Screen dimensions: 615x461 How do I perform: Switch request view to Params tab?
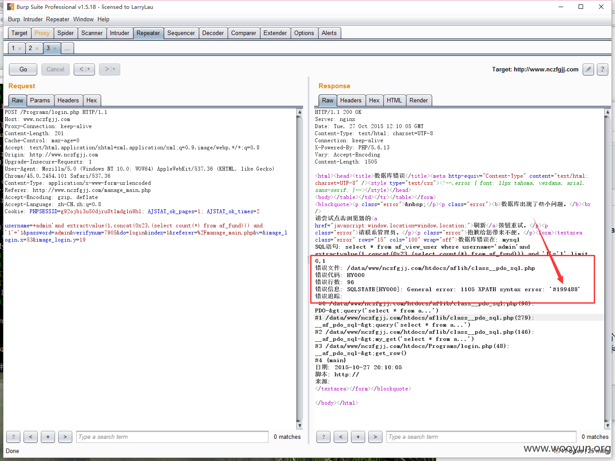(x=40, y=100)
